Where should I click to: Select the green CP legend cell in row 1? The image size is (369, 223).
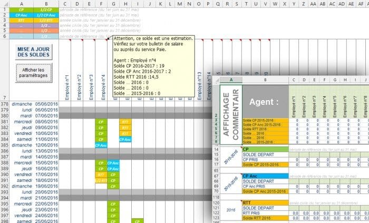[22, 10]
